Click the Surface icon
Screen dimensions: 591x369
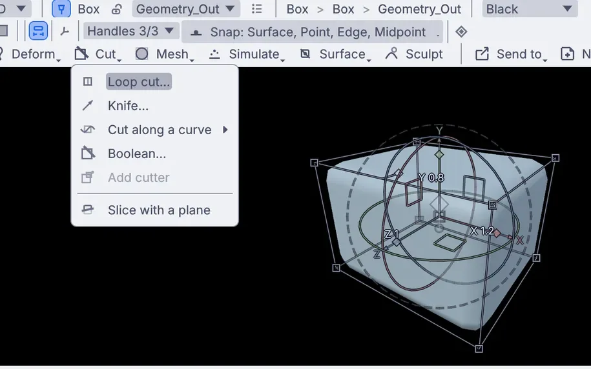click(306, 54)
